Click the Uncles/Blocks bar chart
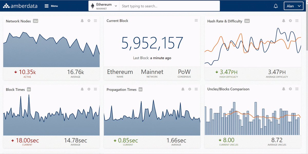The width and height of the screenshot is (308, 154). tap(253, 118)
